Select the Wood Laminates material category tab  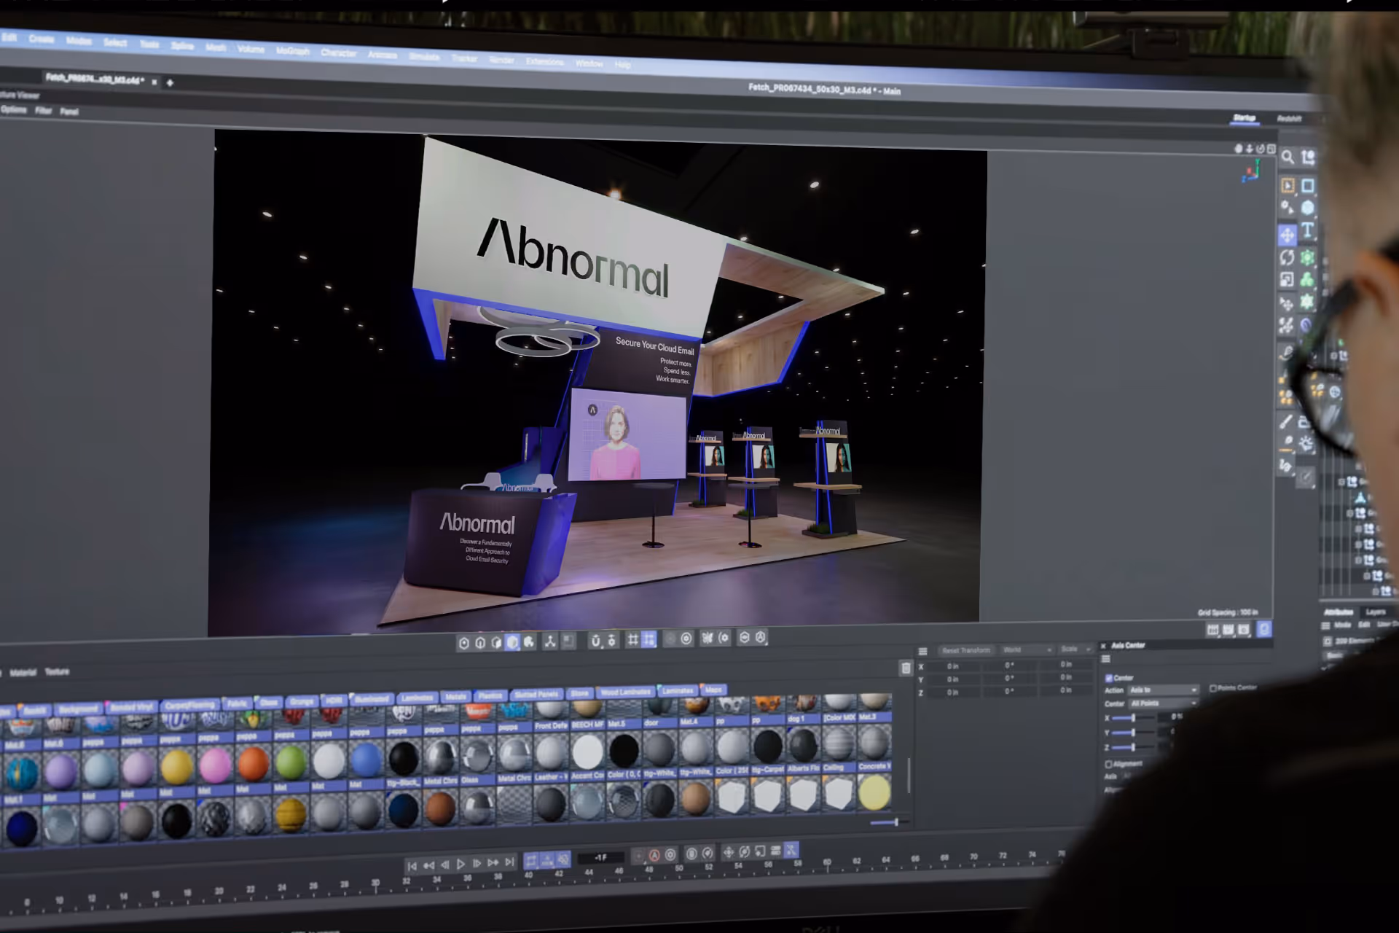(626, 692)
